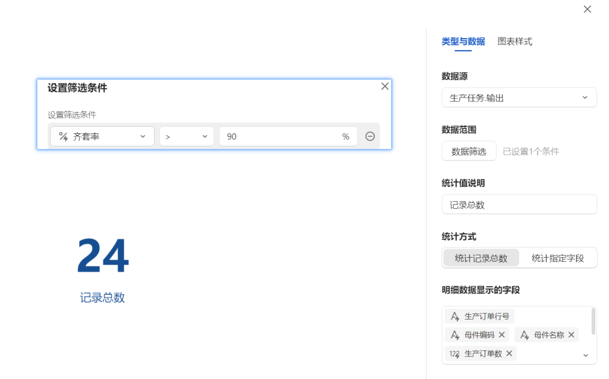Click the 记录总数 chart label
This screenshot has width=609, height=379.
pyautogui.click(x=102, y=297)
